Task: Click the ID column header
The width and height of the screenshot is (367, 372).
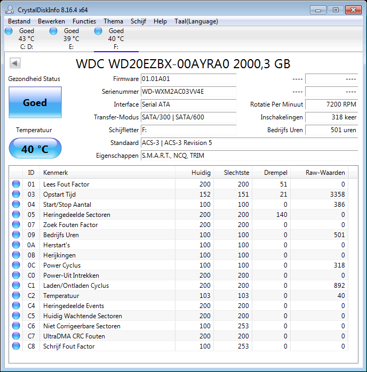Action: coord(31,173)
